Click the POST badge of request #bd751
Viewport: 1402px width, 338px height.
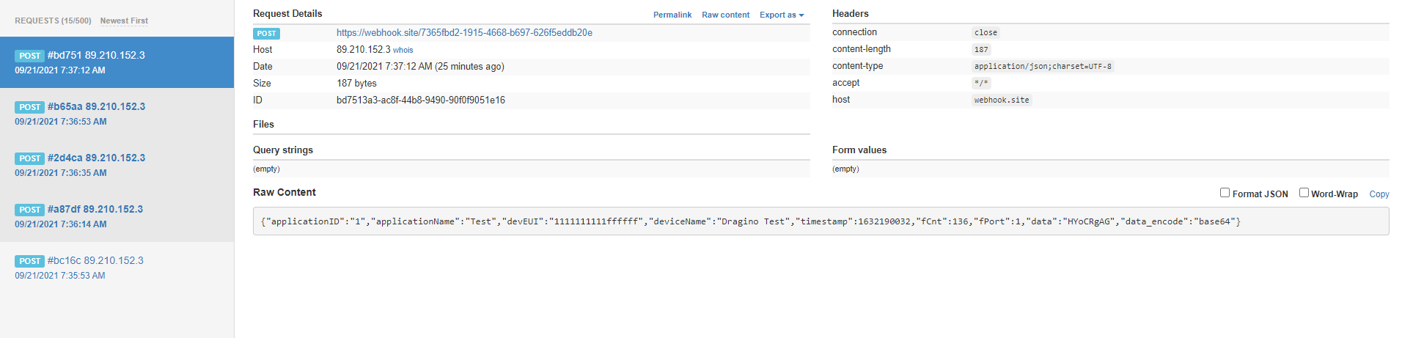coord(29,56)
